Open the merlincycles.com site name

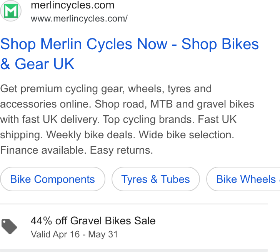click(72, 5)
